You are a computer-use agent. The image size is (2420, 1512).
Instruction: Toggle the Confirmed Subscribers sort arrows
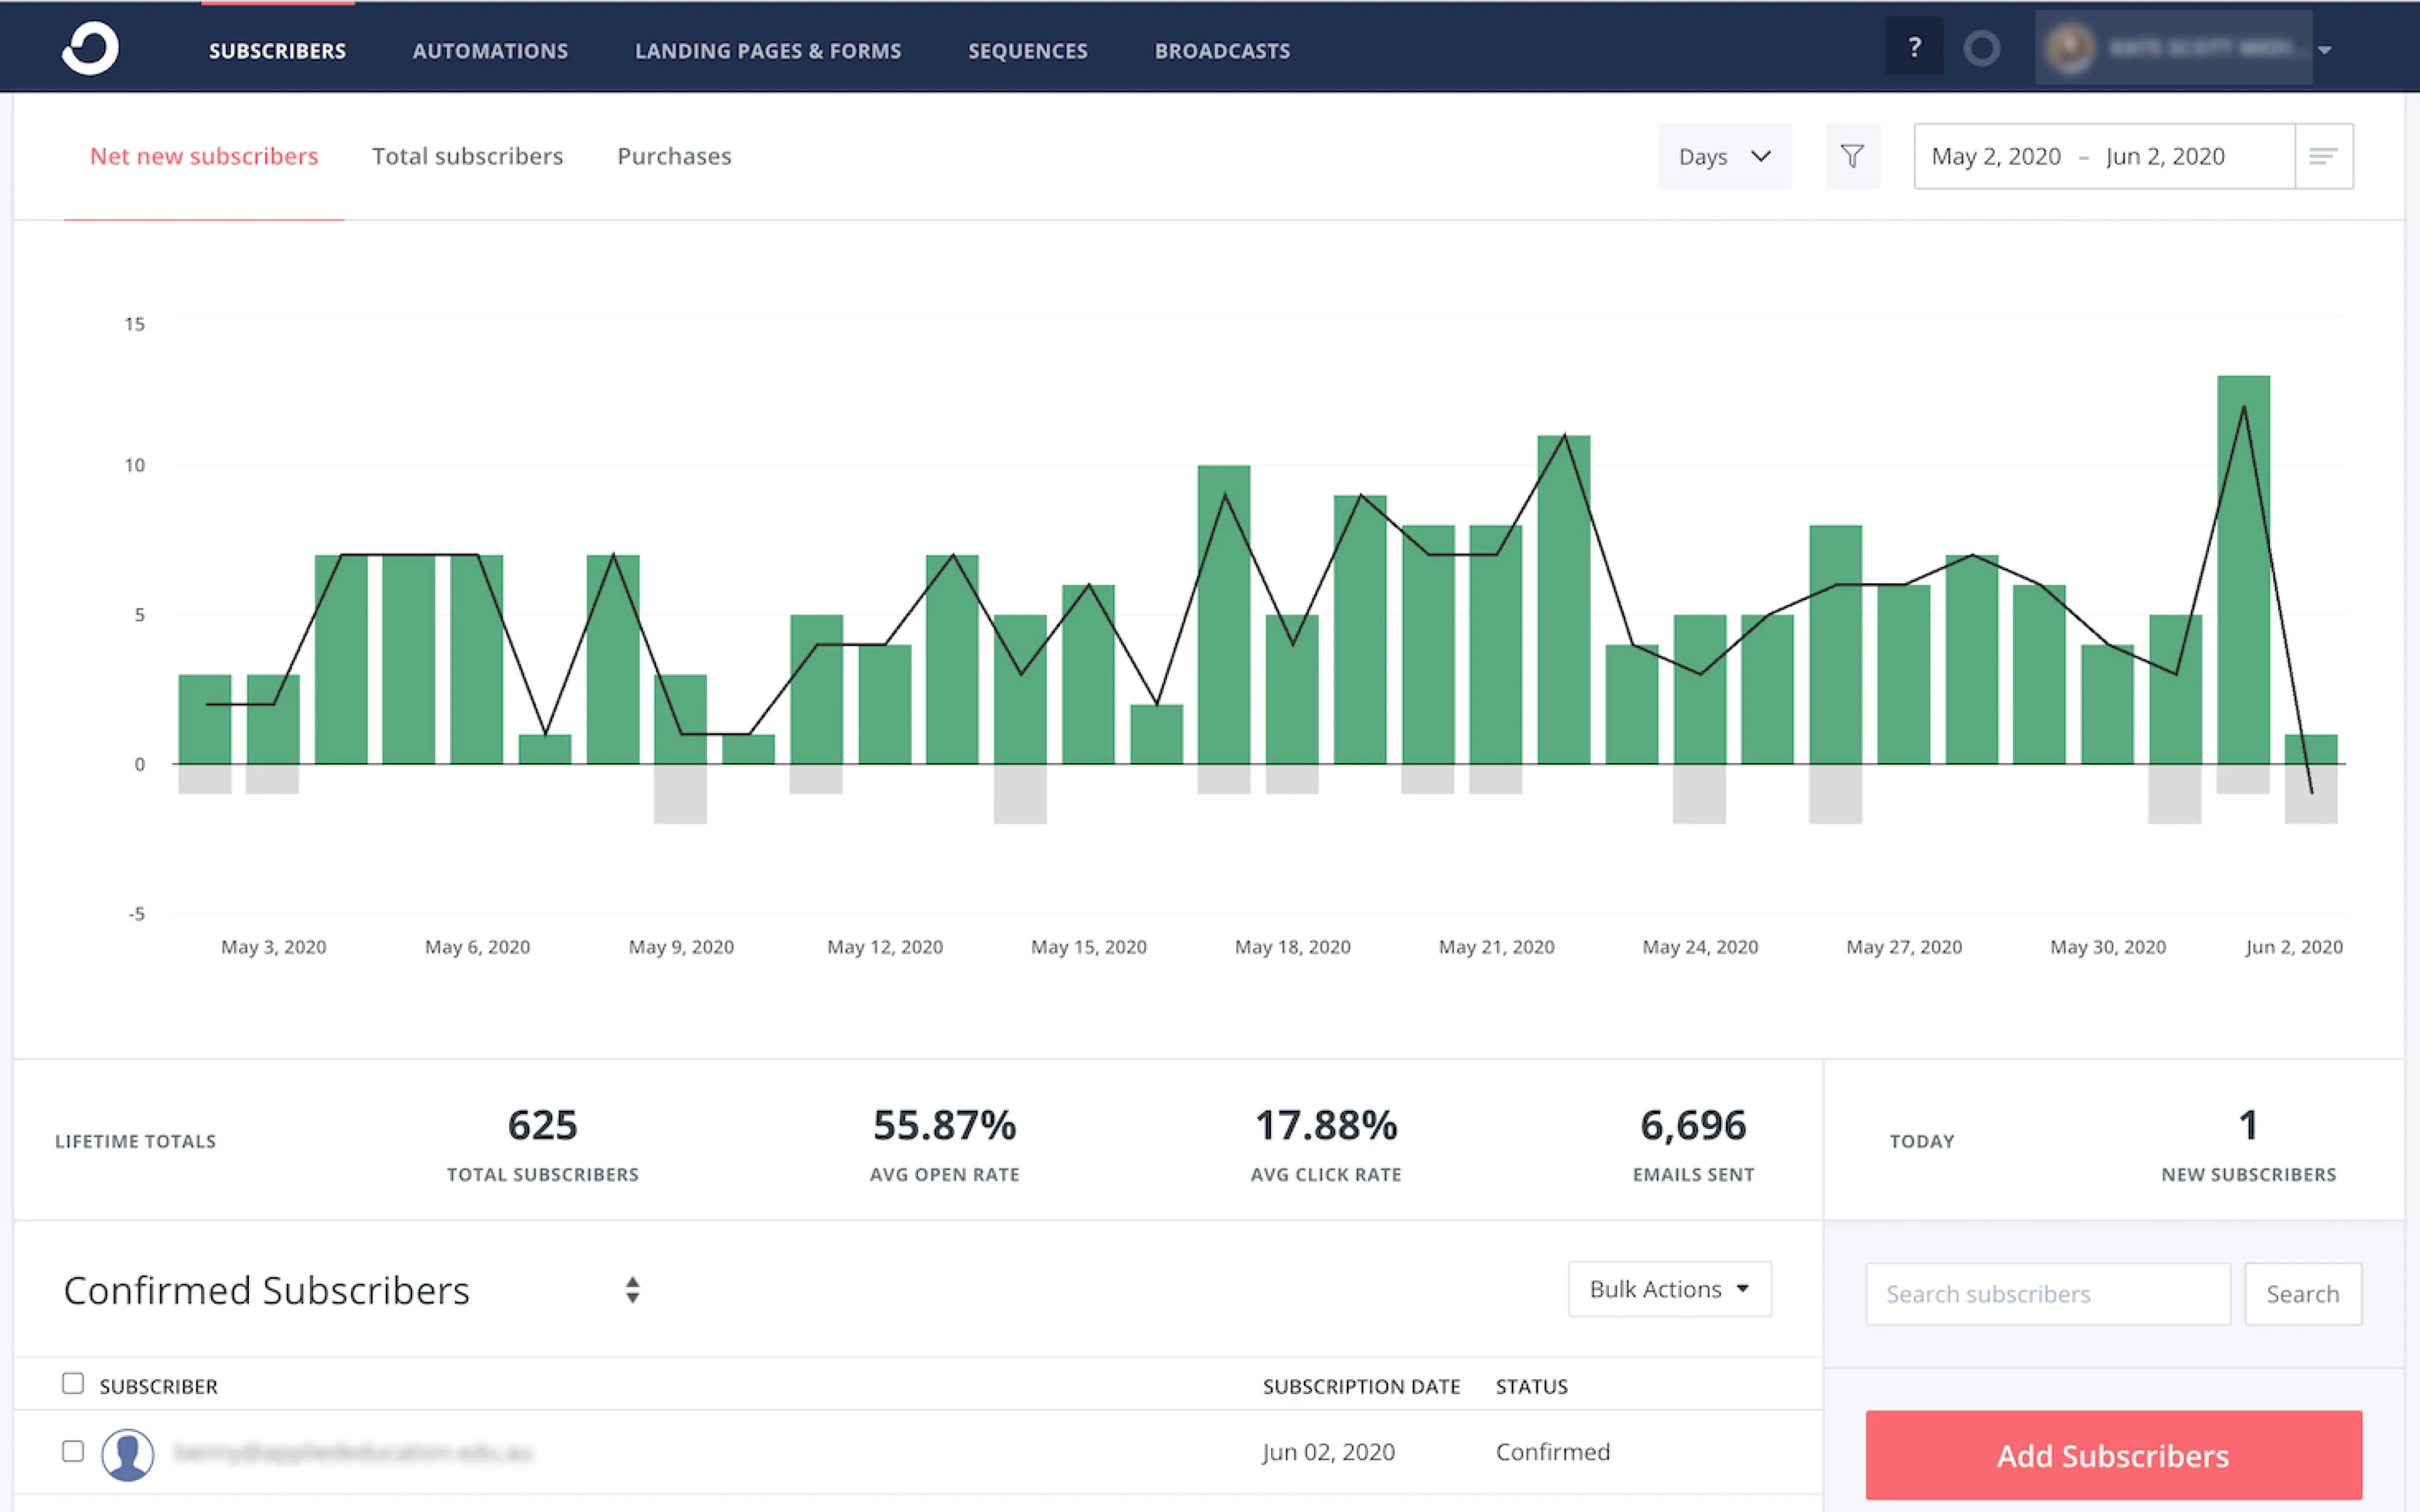(x=632, y=1290)
